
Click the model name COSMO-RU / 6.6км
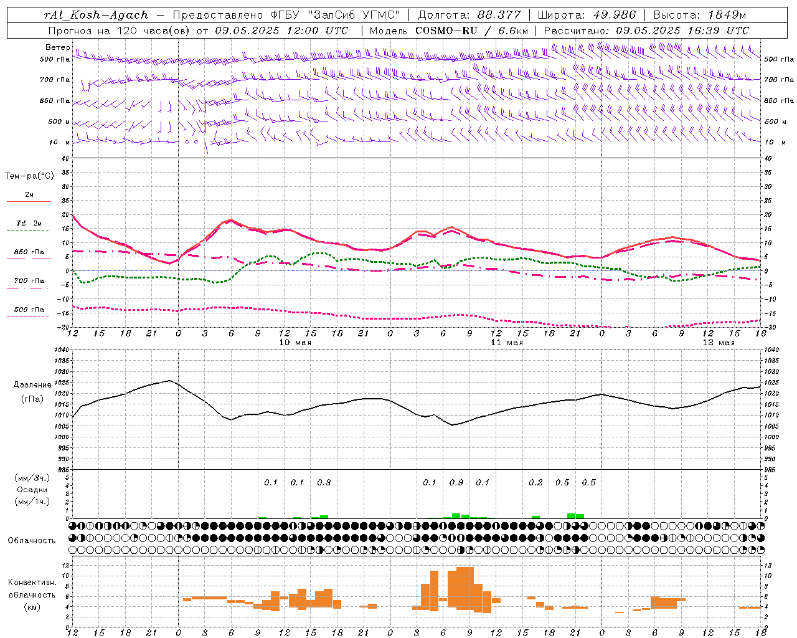click(x=472, y=31)
